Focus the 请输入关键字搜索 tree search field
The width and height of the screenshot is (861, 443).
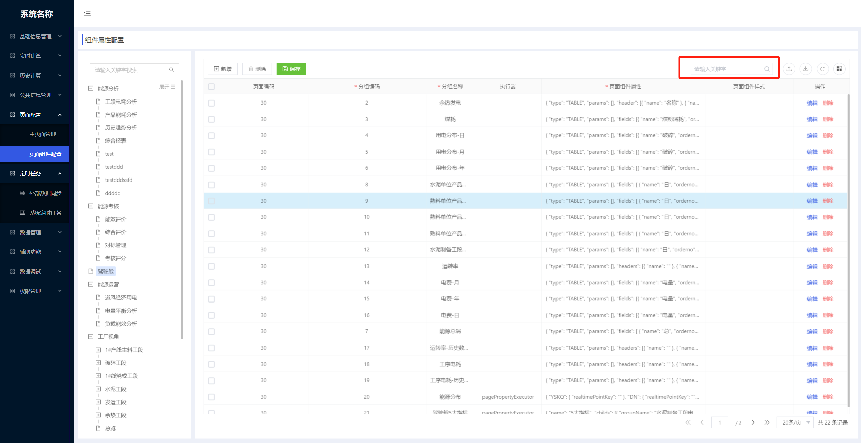pyautogui.click(x=134, y=70)
